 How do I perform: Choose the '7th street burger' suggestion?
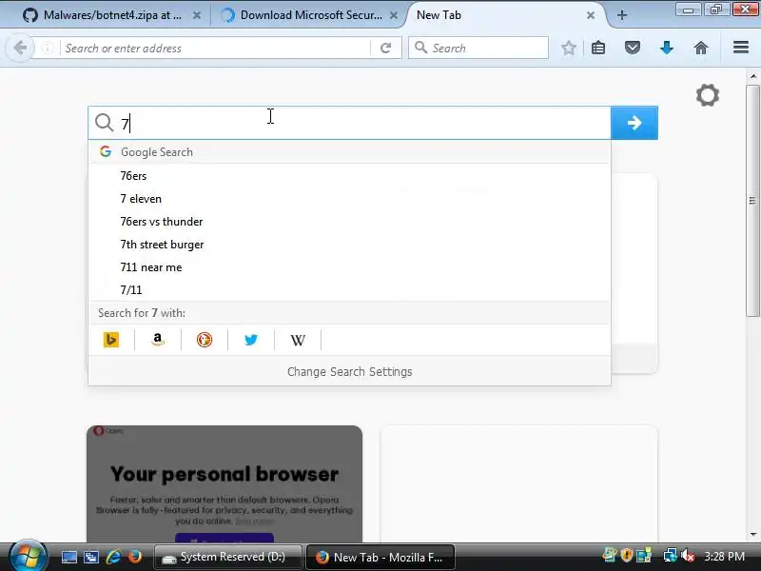click(349, 245)
